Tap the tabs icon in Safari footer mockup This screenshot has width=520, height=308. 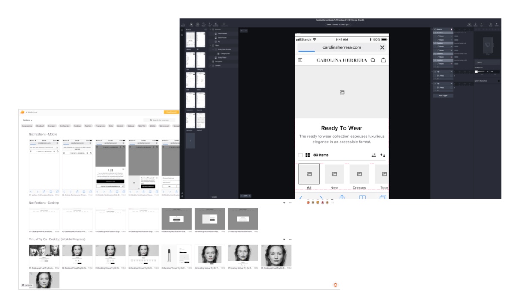(383, 197)
